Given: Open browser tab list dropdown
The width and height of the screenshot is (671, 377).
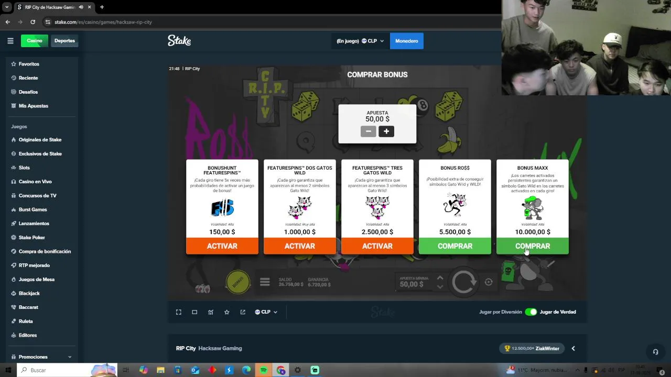Looking at the screenshot, I should (7, 7).
